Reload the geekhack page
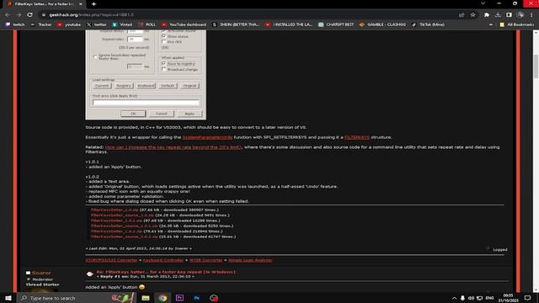Image resolution: width=539 pixels, height=303 pixels. (30, 15)
